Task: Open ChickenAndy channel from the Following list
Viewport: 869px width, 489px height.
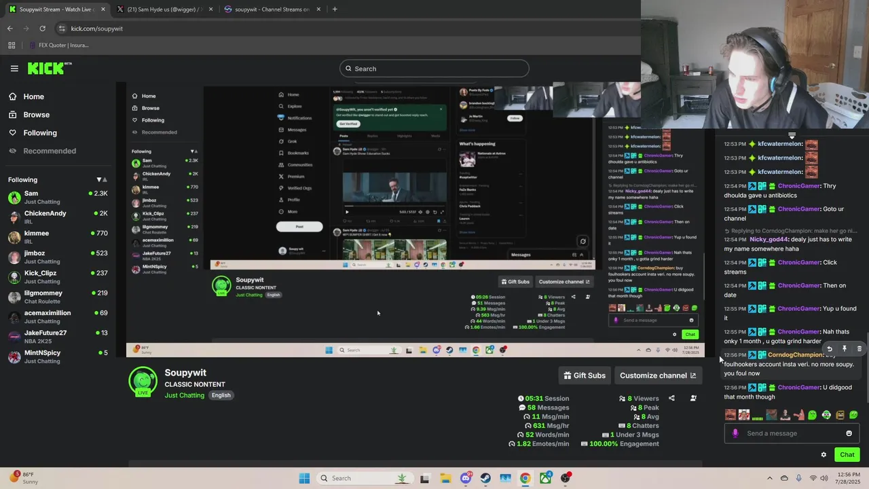Action: pyautogui.click(x=58, y=217)
